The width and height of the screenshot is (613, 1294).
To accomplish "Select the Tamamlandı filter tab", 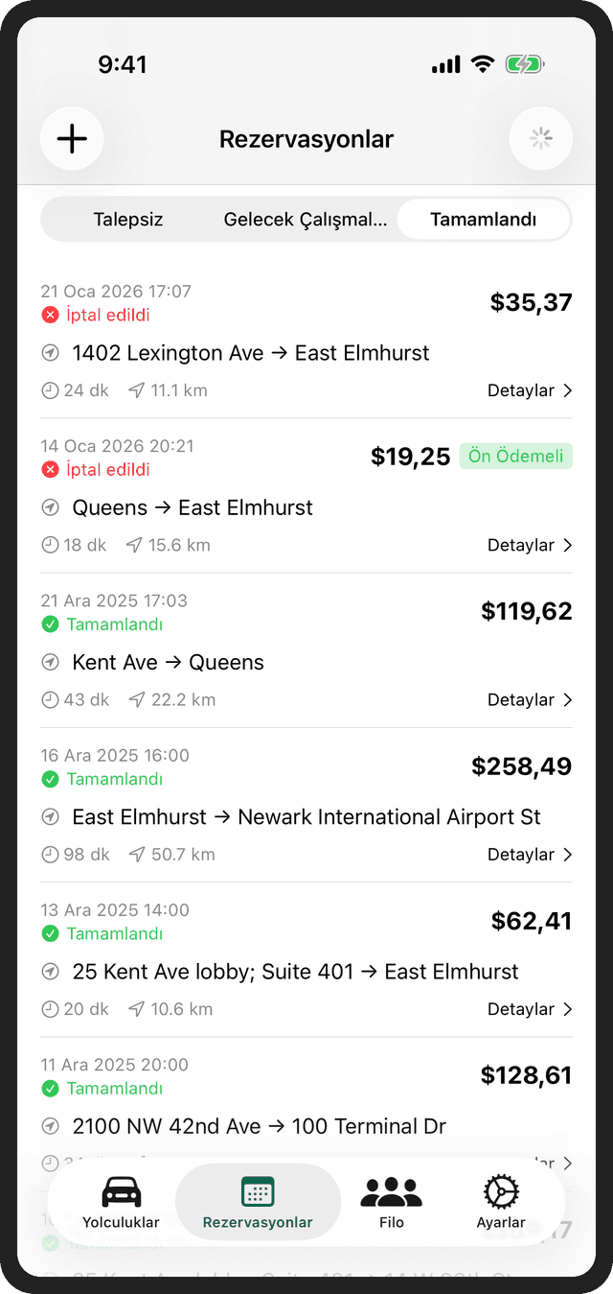I will tap(483, 219).
